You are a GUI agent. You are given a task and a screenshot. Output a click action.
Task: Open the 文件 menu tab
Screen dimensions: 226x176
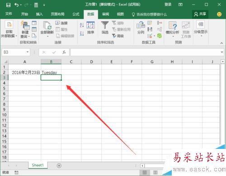[9, 14]
